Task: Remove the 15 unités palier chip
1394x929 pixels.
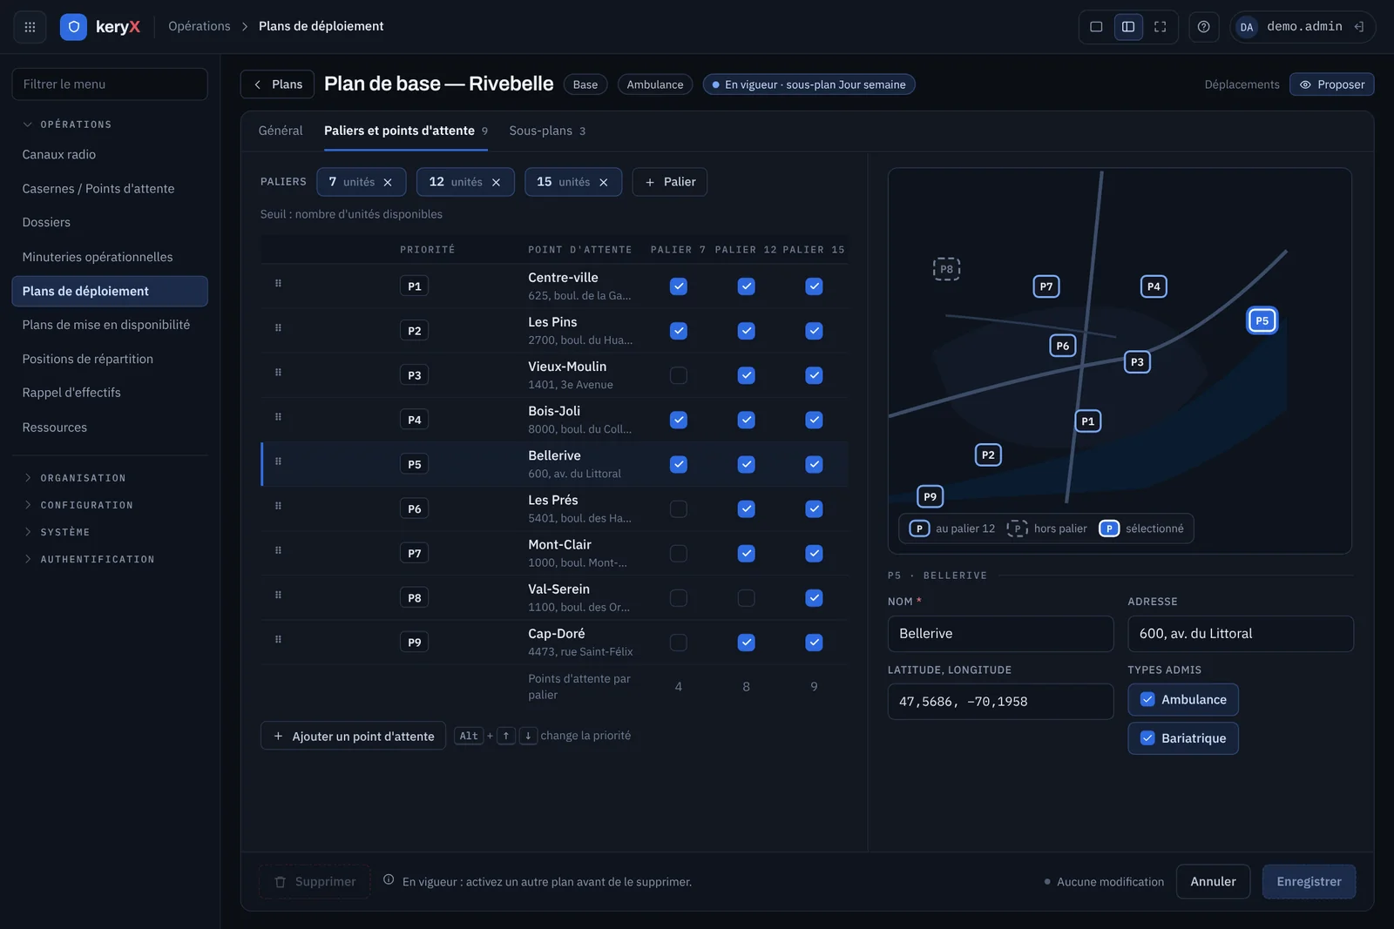Action: 603,182
